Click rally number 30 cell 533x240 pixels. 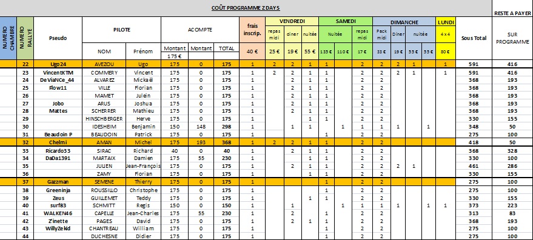pyautogui.click(x=25, y=127)
